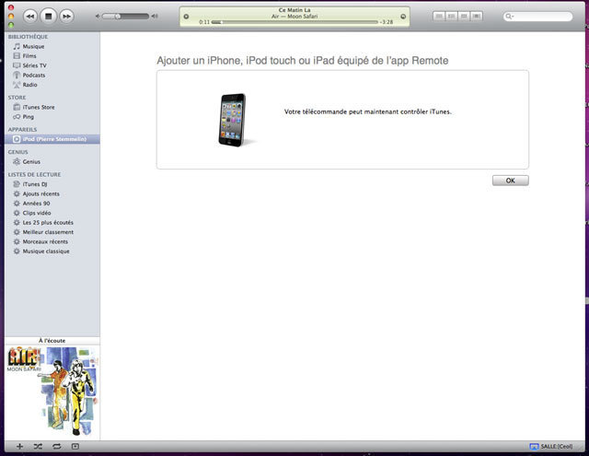Select the list view button
This screenshot has width=589, height=456.
(x=439, y=17)
